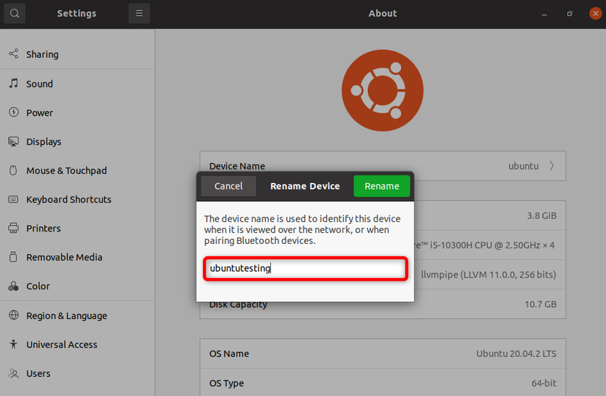Click the Color sidebar icon

point(13,286)
